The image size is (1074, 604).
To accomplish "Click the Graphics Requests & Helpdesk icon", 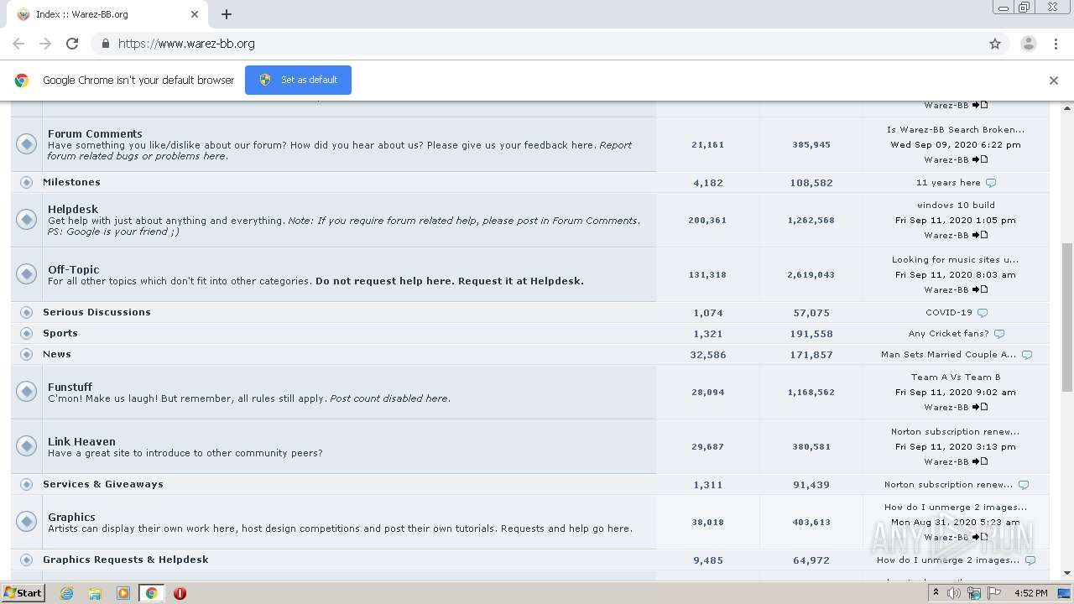I will point(26,560).
